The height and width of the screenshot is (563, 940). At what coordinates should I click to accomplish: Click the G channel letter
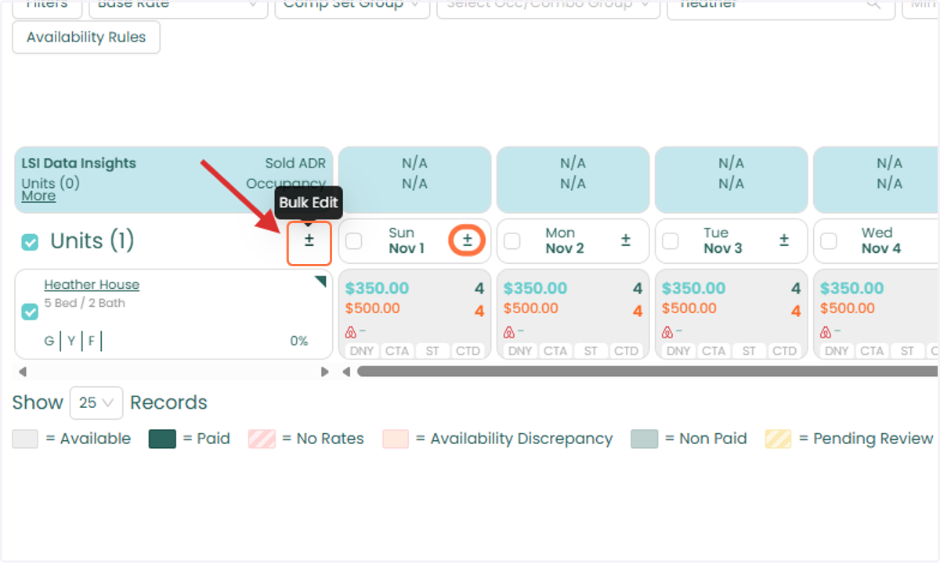(x=49, y=341)
